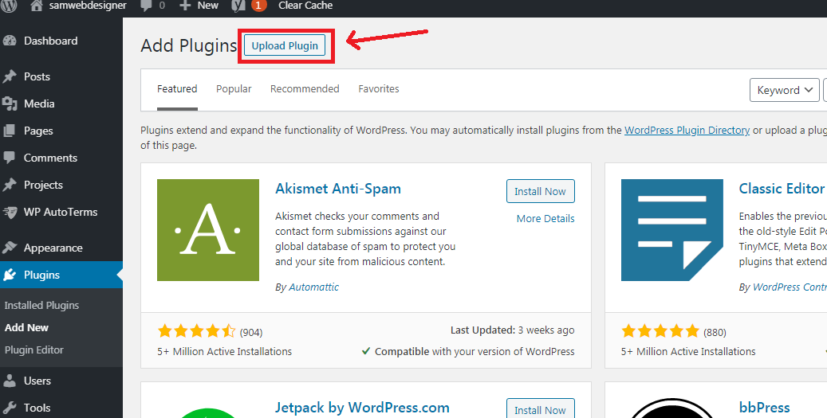Open the Automattic author link
Image resolution: width=827 pixels, height=418 pixels.
(x=314, y=287)
